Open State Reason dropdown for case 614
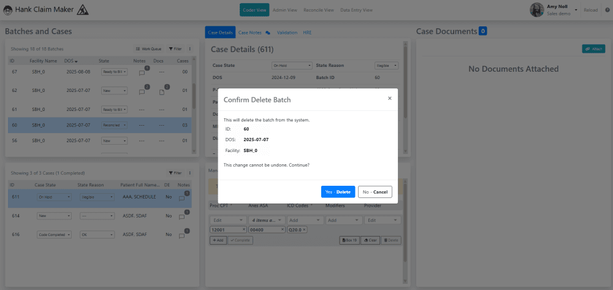The image size is (613, 290). tap(97, 216)
